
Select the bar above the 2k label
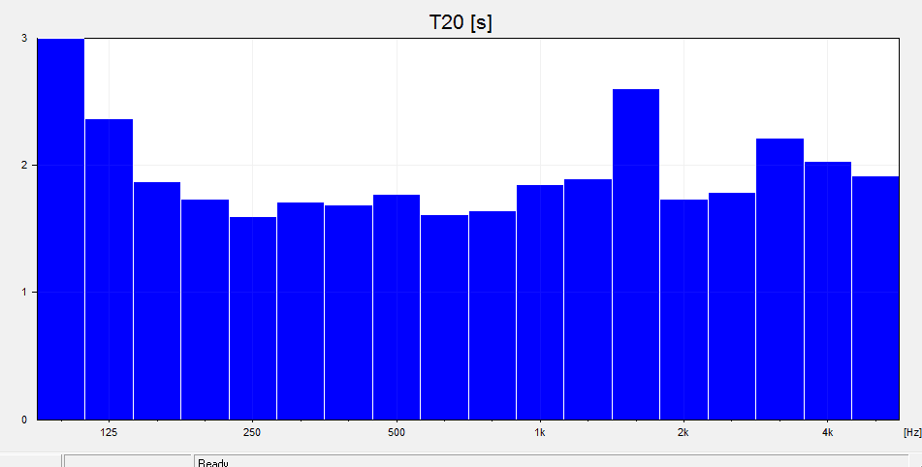point(684,309)
